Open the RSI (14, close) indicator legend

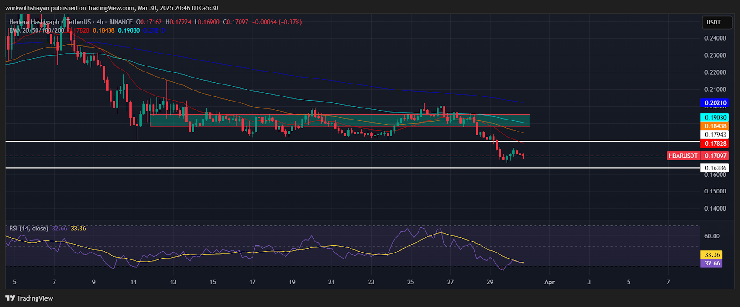[28, 229]
